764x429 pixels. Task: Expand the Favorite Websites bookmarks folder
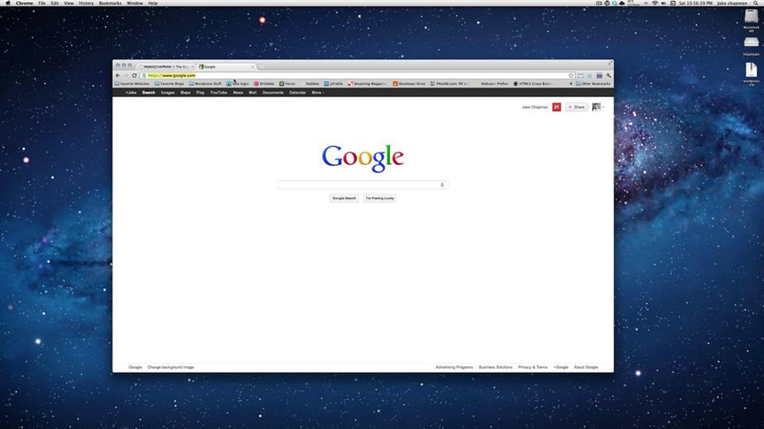coord(132,84)
